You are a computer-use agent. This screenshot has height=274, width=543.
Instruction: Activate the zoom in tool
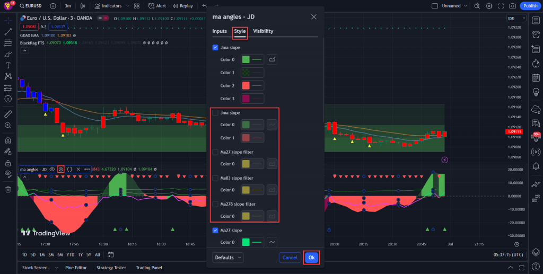point(8,125)
